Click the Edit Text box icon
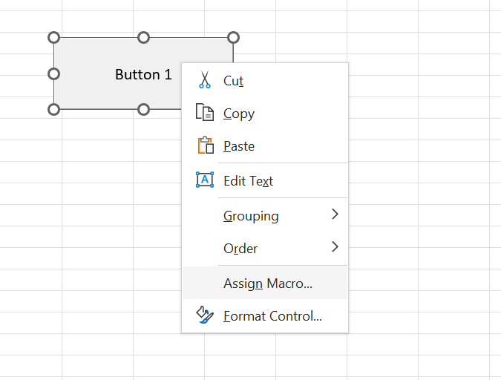 click(204, 180)
